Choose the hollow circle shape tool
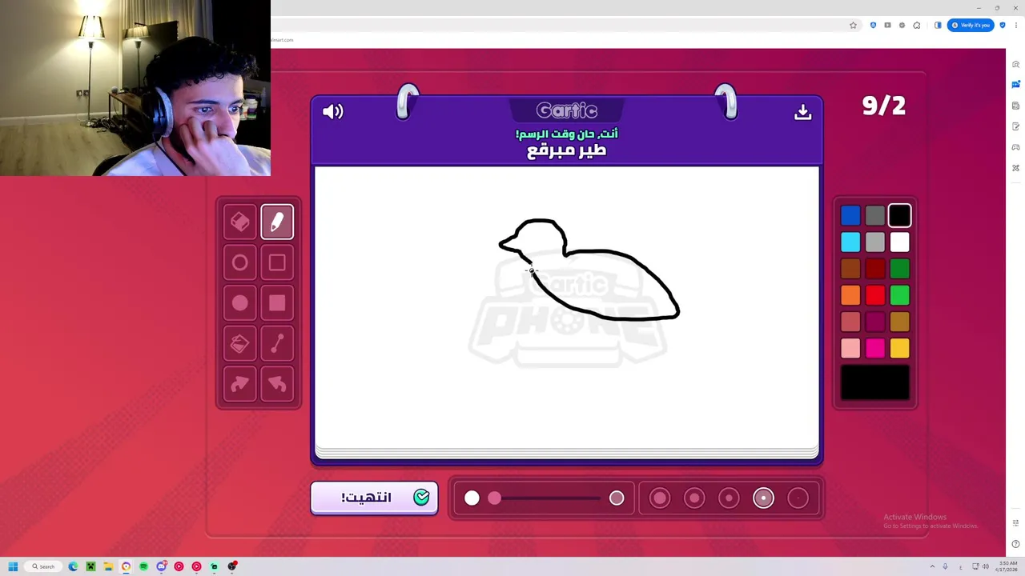The width and height of the screenshot is (1025, 576). click(240, 262)
